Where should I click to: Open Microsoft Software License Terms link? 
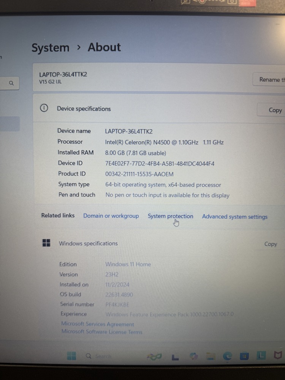[102, 331]
